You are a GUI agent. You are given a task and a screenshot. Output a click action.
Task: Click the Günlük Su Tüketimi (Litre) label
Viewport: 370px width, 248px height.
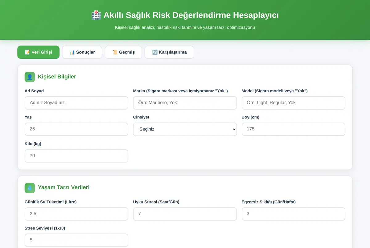click(x=51, y=202)
